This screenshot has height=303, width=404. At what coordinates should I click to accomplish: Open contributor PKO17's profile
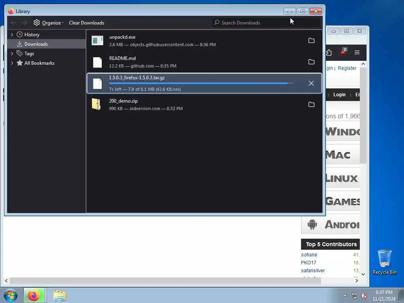(x=309, y=262)
